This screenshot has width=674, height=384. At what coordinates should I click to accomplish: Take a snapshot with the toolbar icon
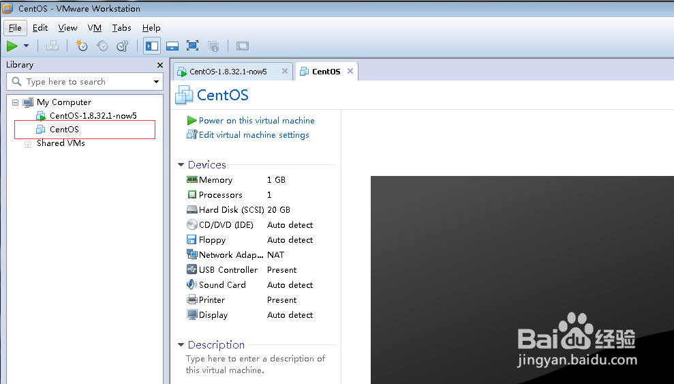coord(82,46)
